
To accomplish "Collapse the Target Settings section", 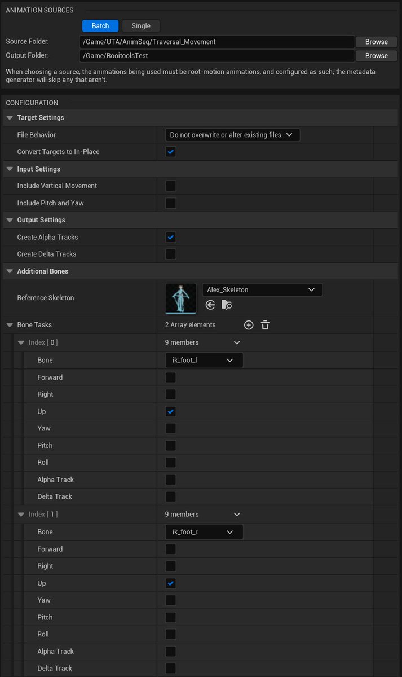I will click(x=10, y=118).
